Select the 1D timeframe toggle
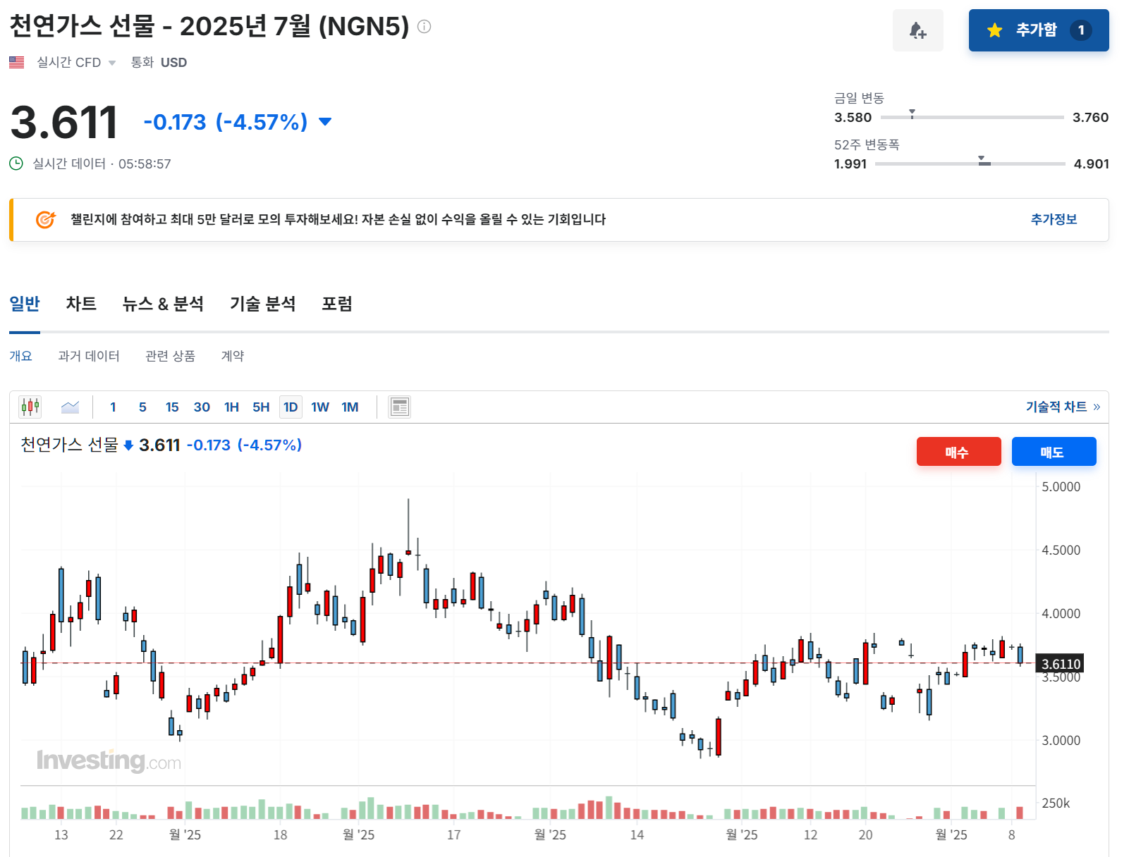 click(291, 407)
